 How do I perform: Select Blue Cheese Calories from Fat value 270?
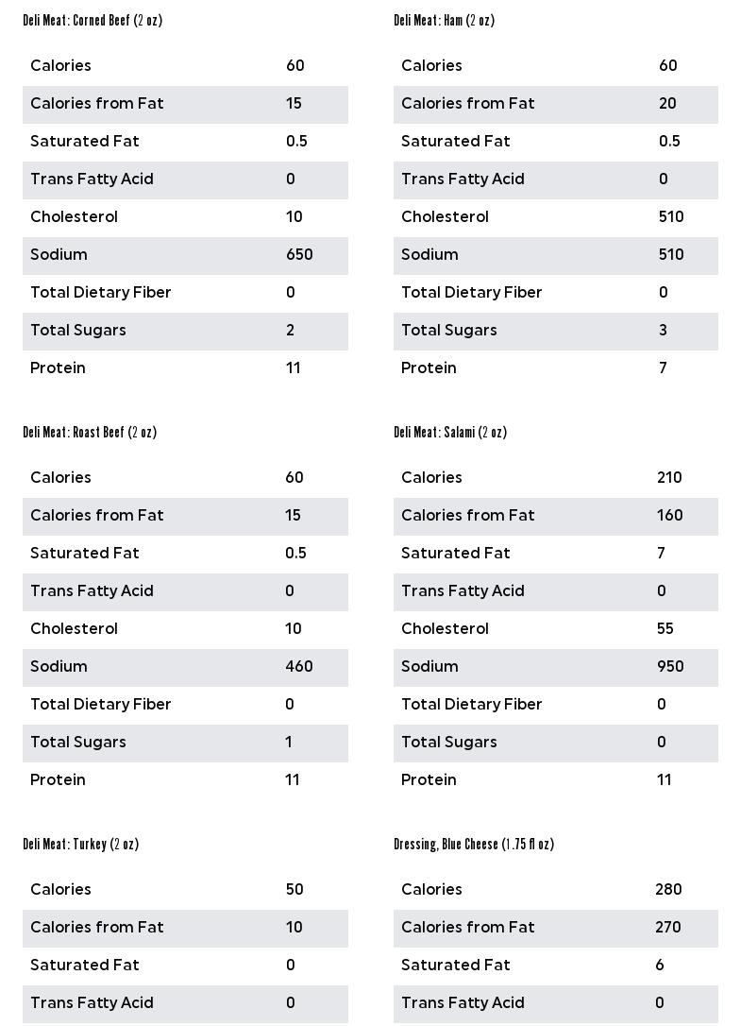668,928
